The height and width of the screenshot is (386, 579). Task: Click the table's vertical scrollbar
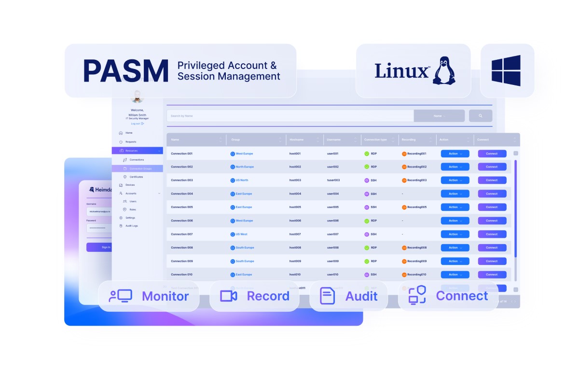(x=515, y=207)
